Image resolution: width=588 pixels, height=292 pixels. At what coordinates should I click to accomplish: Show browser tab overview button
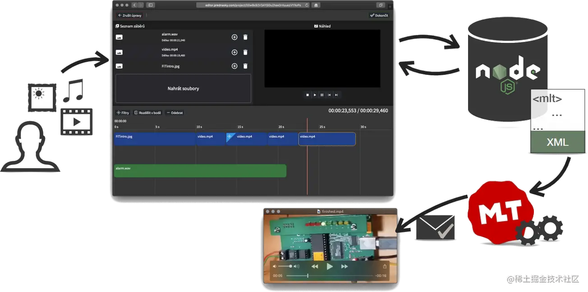(x=381, y=5)
